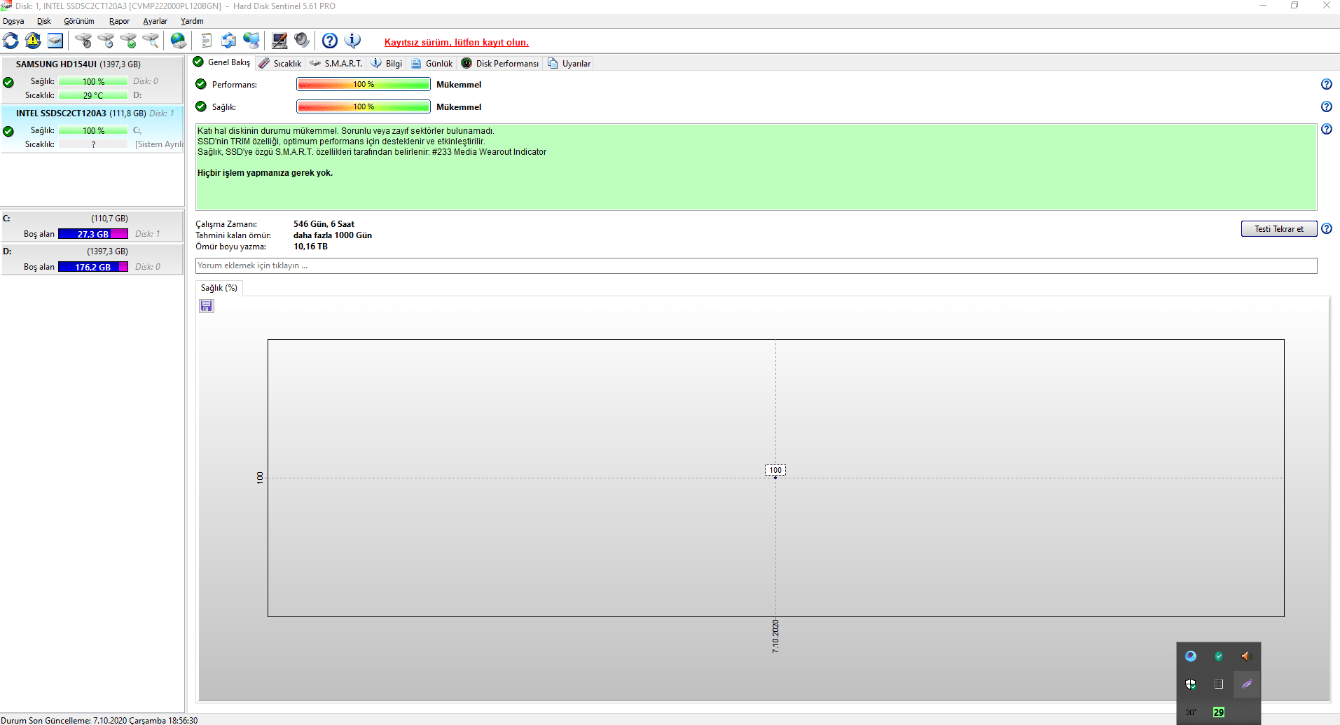The image size is (1340, 725).
Task: Switch to the Günlük tab
Action: coord(432,63)
